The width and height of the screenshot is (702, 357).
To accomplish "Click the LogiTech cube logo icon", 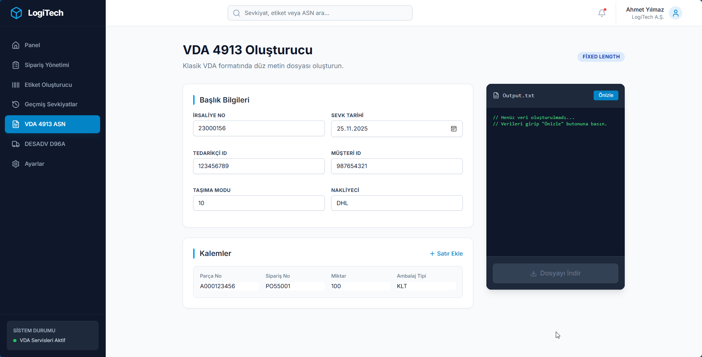I will click(x=16, y=13).
